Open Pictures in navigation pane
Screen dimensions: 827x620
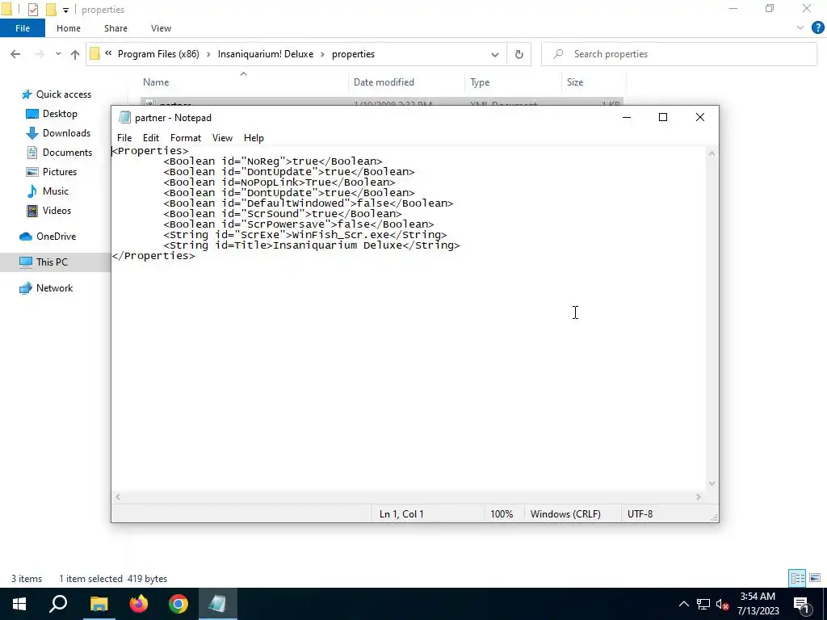click(x=60, y=172)
